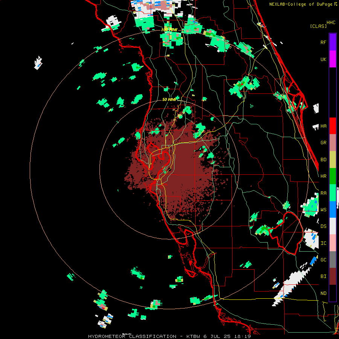Click the BD legend label
Screen dimensions: 339x339
[x=323, y=160]
